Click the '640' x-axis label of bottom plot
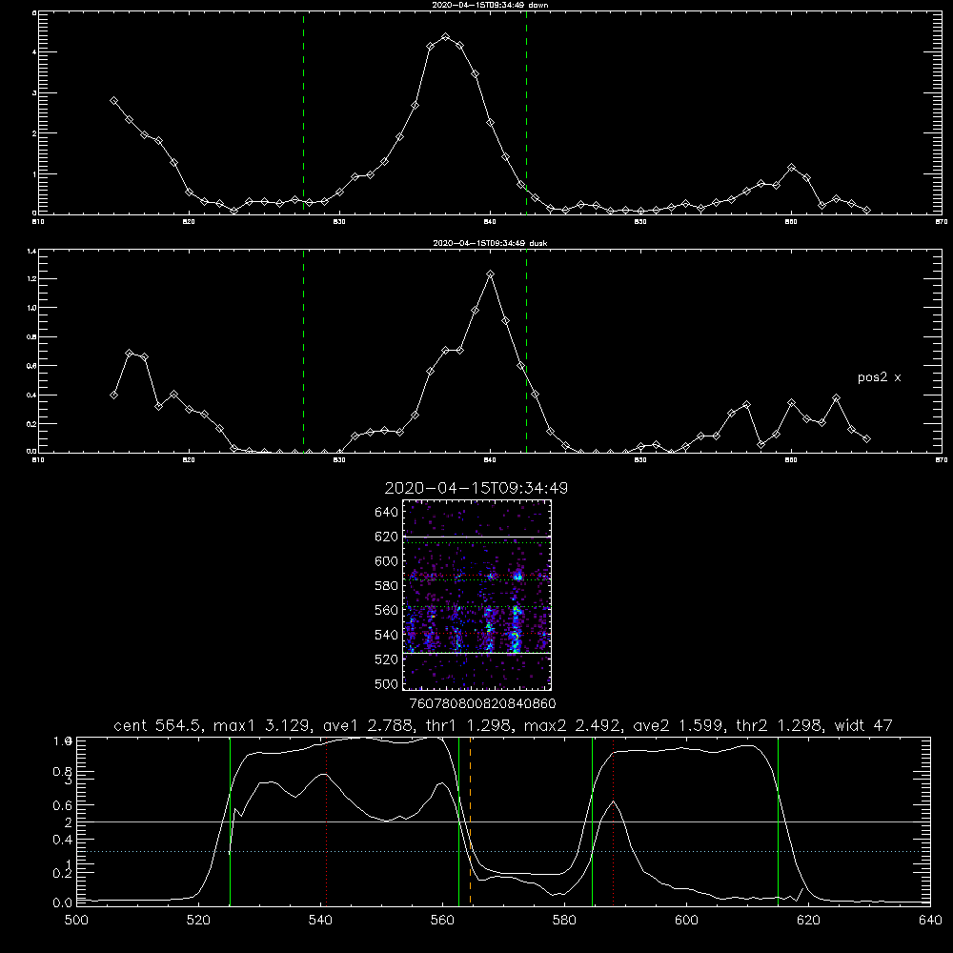The image size is (953, 953). click(930, 921)
